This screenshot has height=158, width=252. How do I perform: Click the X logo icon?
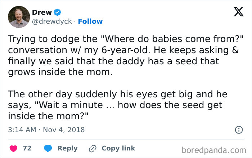point(236,13)
